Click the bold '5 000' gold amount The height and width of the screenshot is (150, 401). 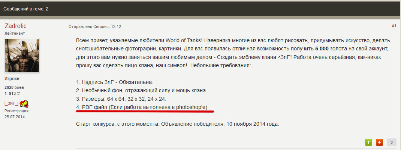coord(322,49)
